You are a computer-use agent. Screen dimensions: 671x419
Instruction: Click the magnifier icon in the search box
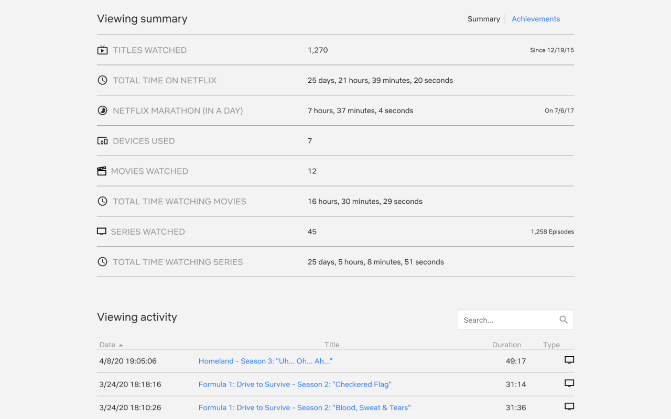point(564,319)
